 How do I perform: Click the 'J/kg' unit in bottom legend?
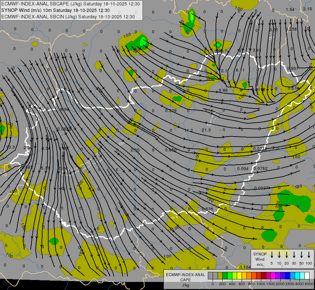tap(185, 285)
